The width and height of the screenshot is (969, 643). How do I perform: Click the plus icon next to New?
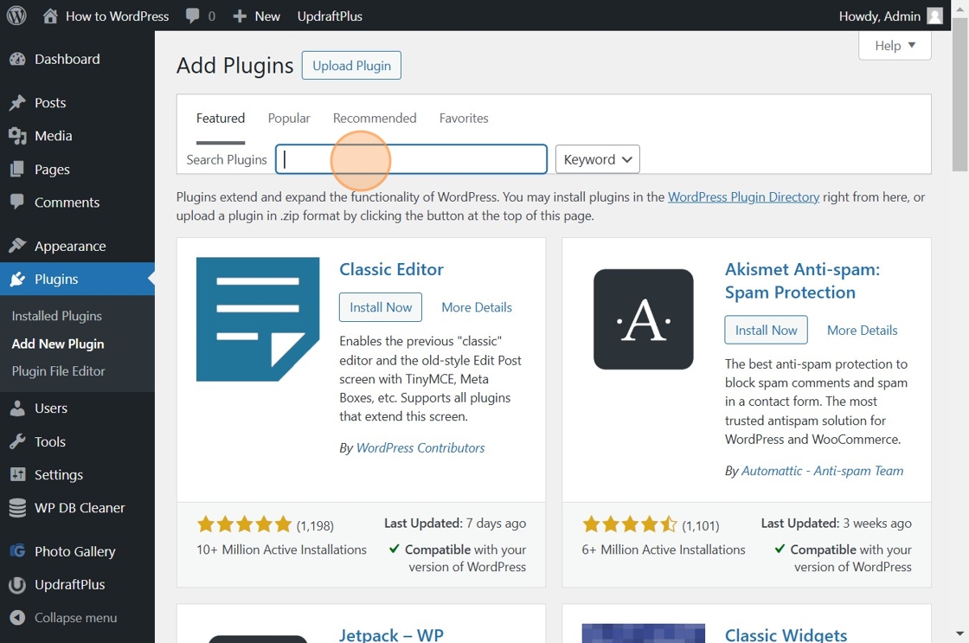[x=240, y=16]
